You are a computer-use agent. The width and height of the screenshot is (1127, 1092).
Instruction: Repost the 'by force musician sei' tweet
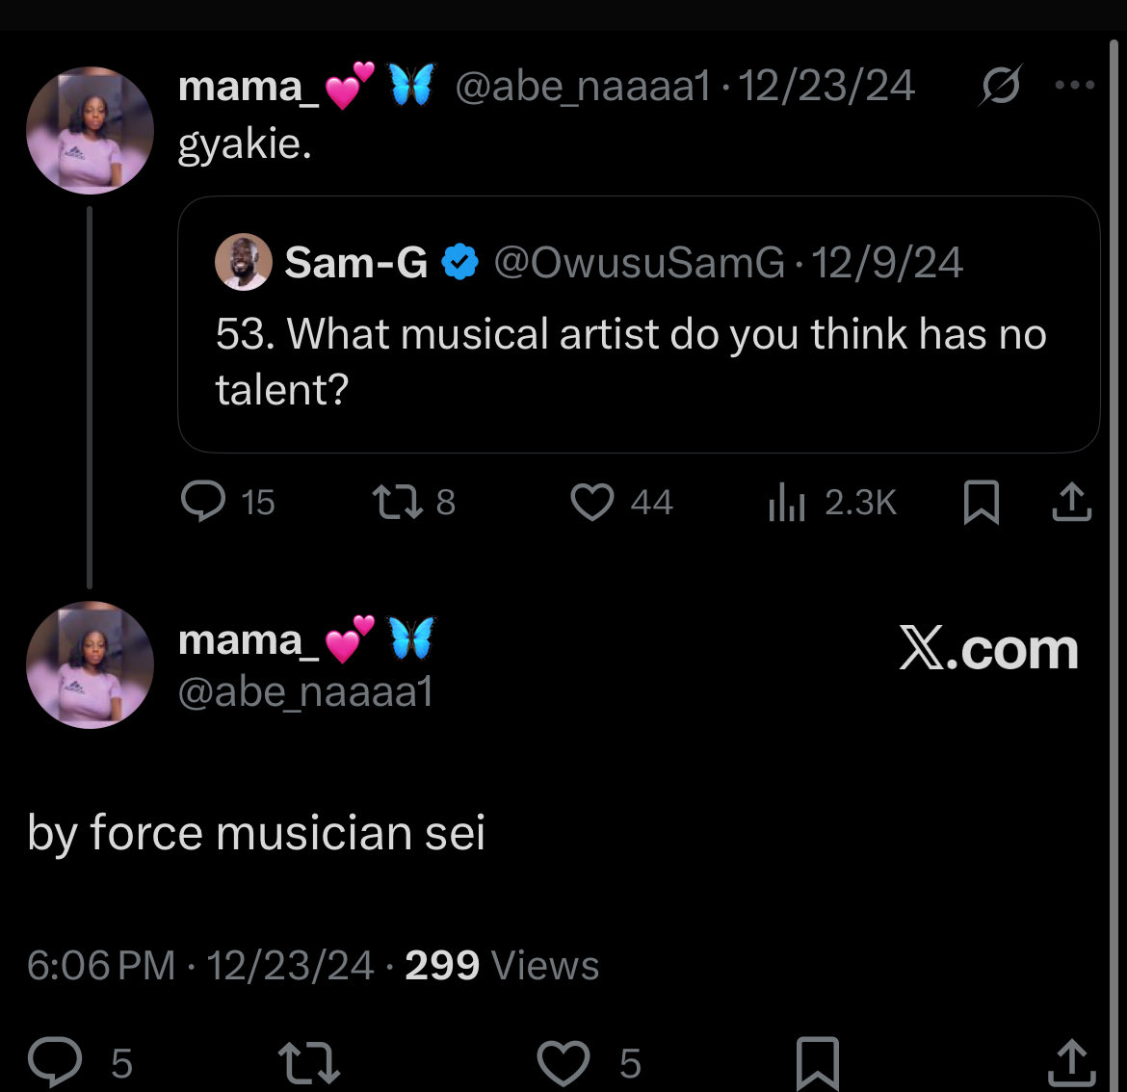309,1062
